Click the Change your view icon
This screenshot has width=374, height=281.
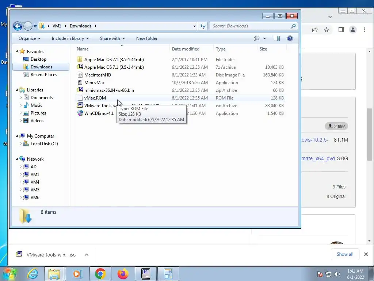[x=257, y=38]
